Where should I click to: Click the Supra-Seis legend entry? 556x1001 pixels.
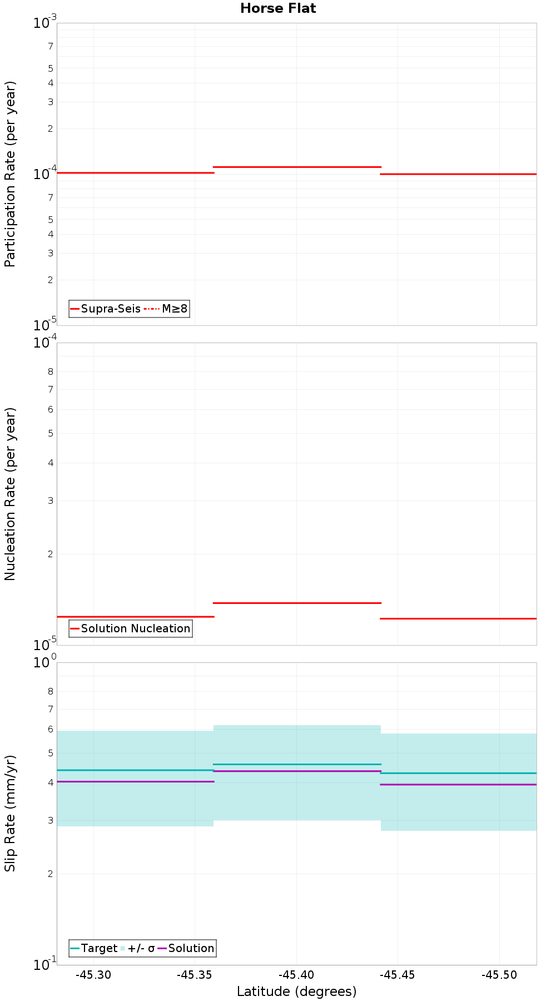(106, 309)
